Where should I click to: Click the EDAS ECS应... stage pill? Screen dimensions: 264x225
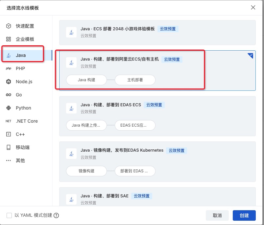pos(135,125)
